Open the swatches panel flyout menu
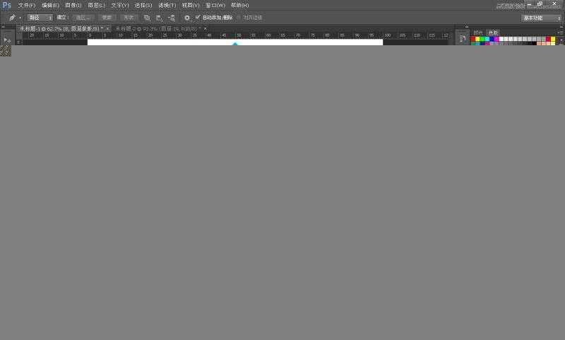565x340 pixels. click(560, 33)
